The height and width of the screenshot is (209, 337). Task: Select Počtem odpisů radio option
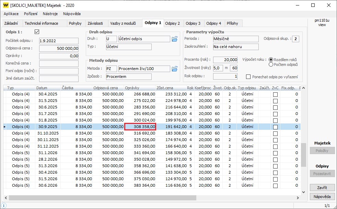click(x=271, y=64)
